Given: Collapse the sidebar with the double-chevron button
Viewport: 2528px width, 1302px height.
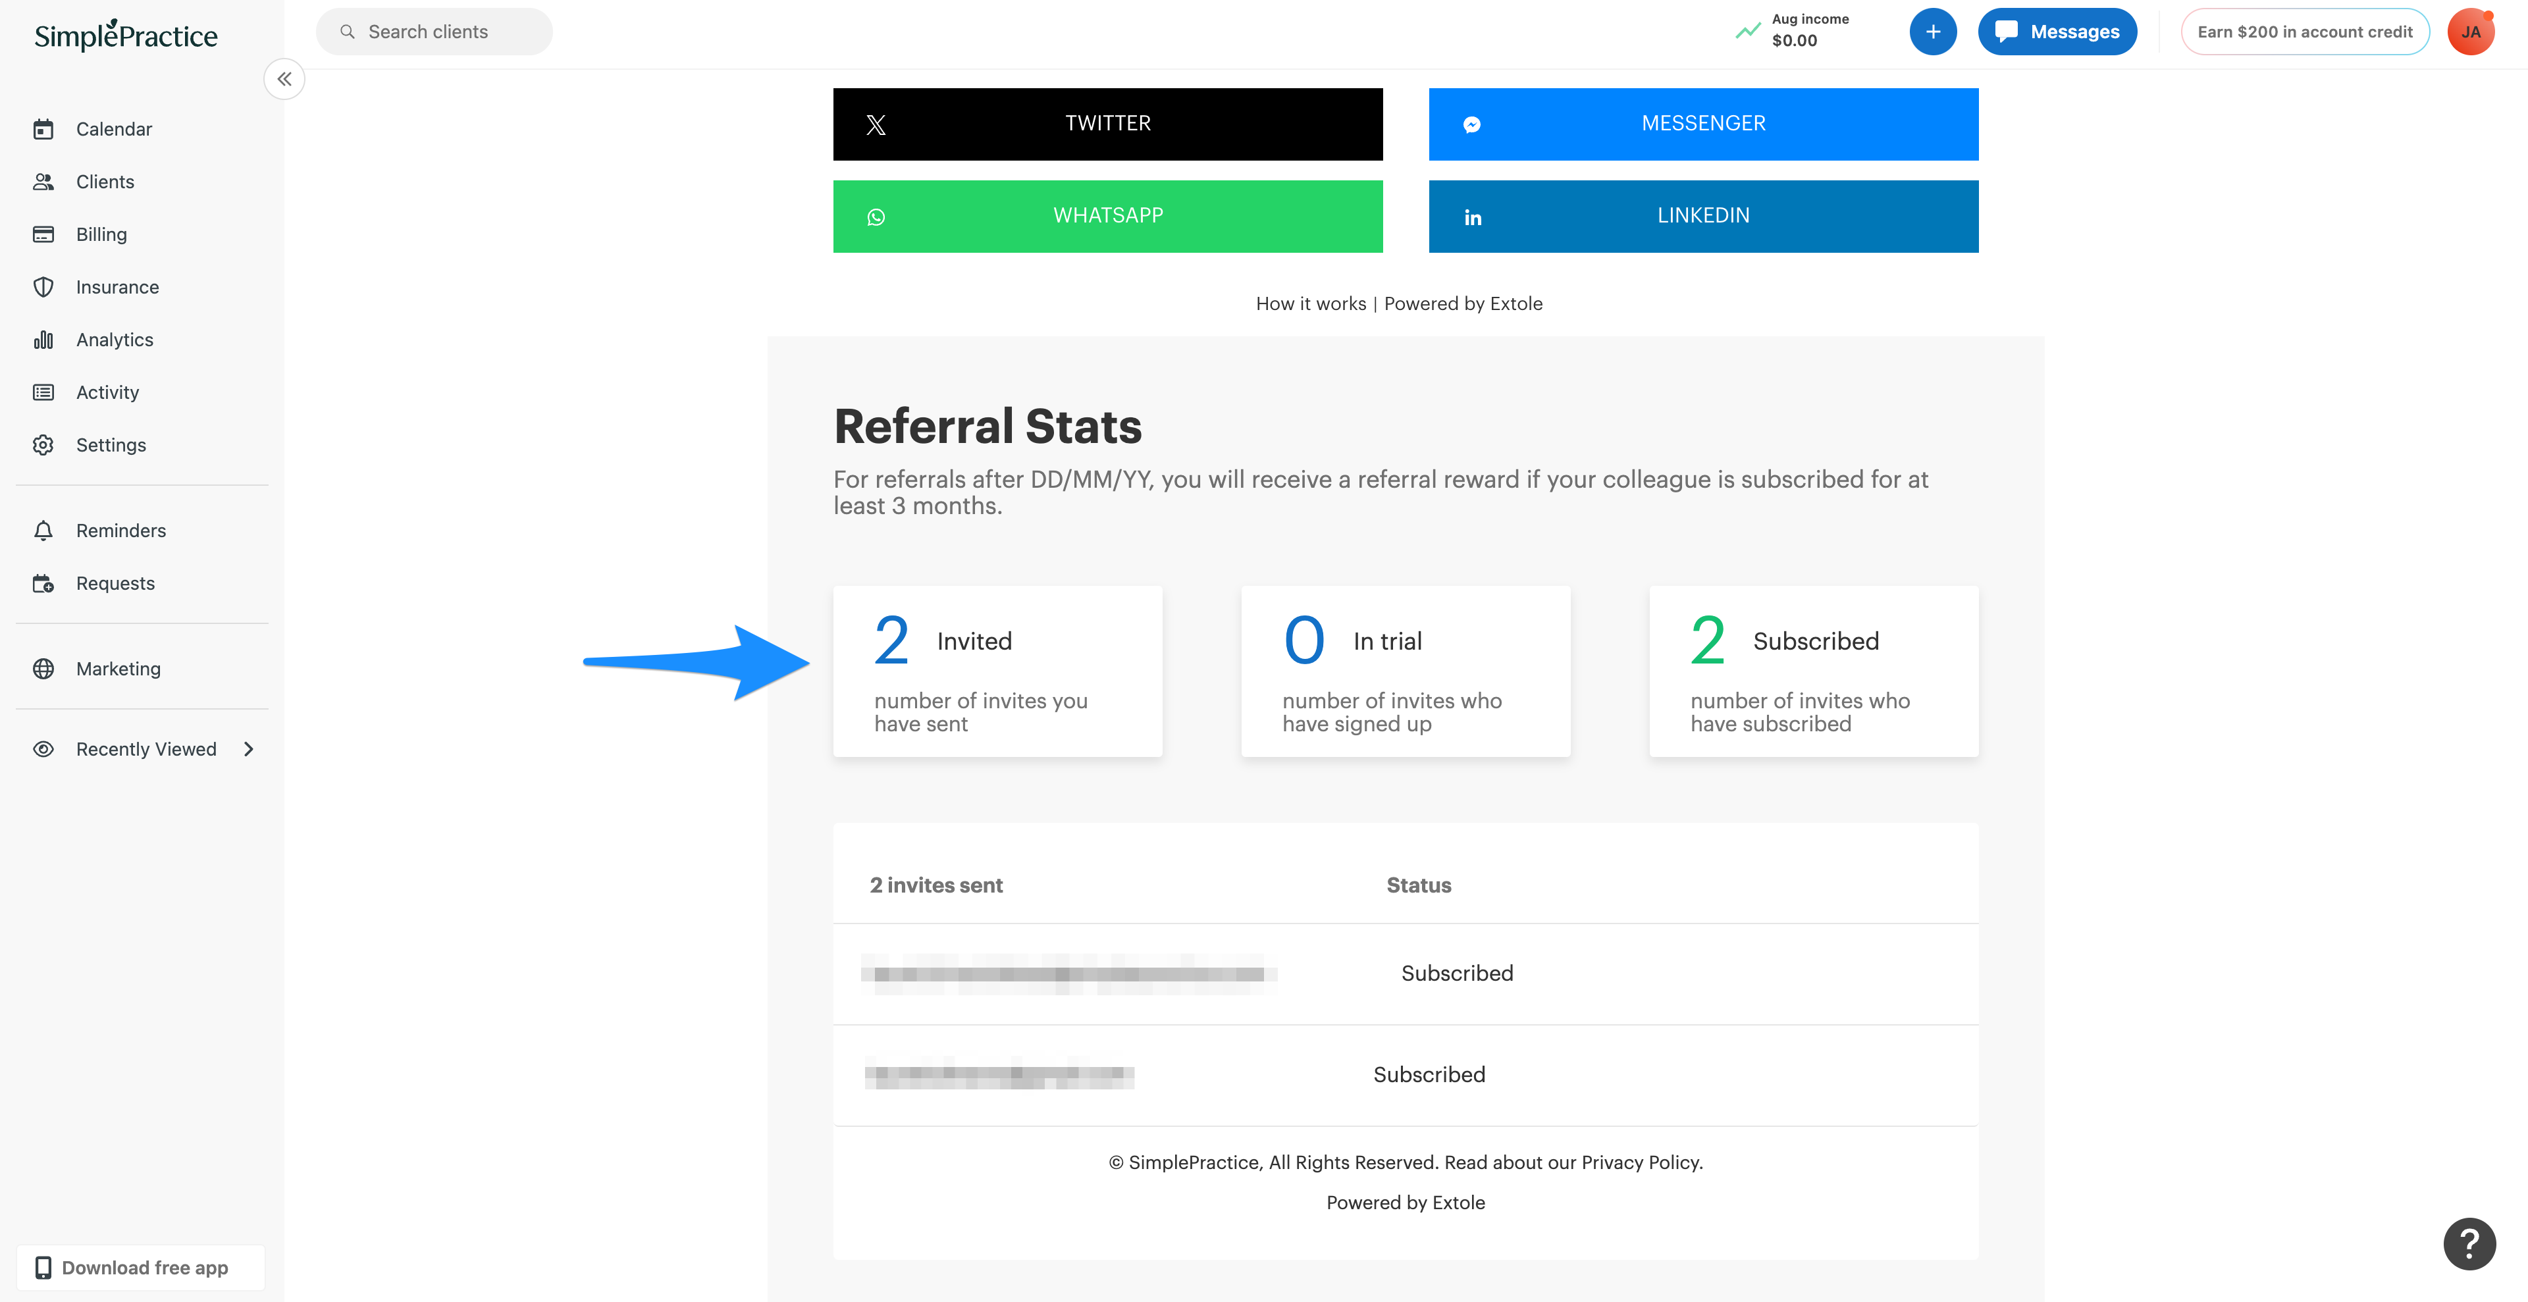Looking at the screenshot, I should pyautogui.click(x=284, y=80).
